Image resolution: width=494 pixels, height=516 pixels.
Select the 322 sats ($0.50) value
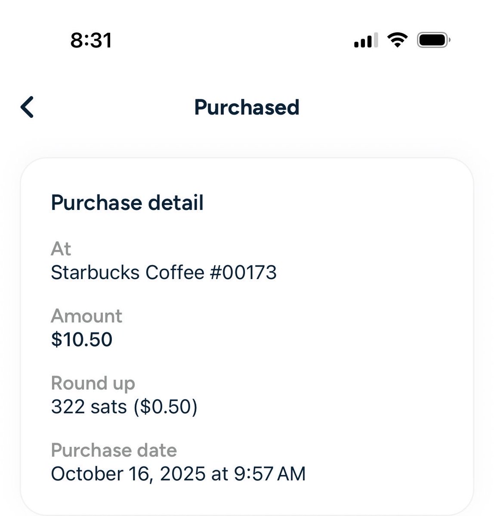(124, 407)
